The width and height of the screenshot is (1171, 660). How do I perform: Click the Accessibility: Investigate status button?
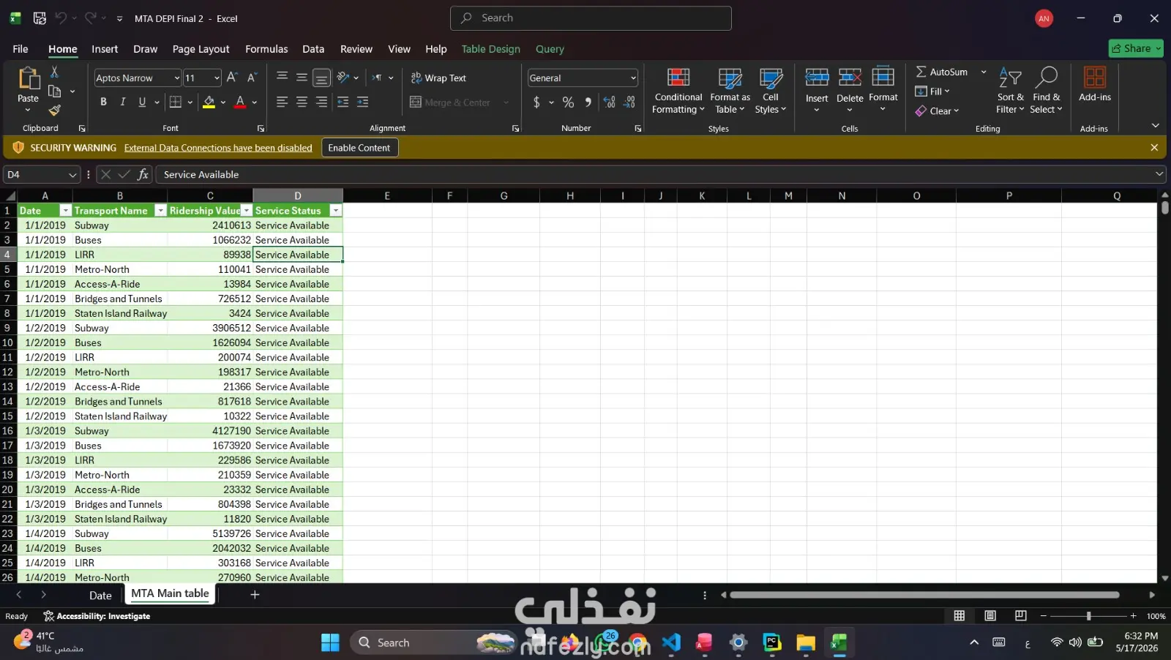(x=97, y=616)
